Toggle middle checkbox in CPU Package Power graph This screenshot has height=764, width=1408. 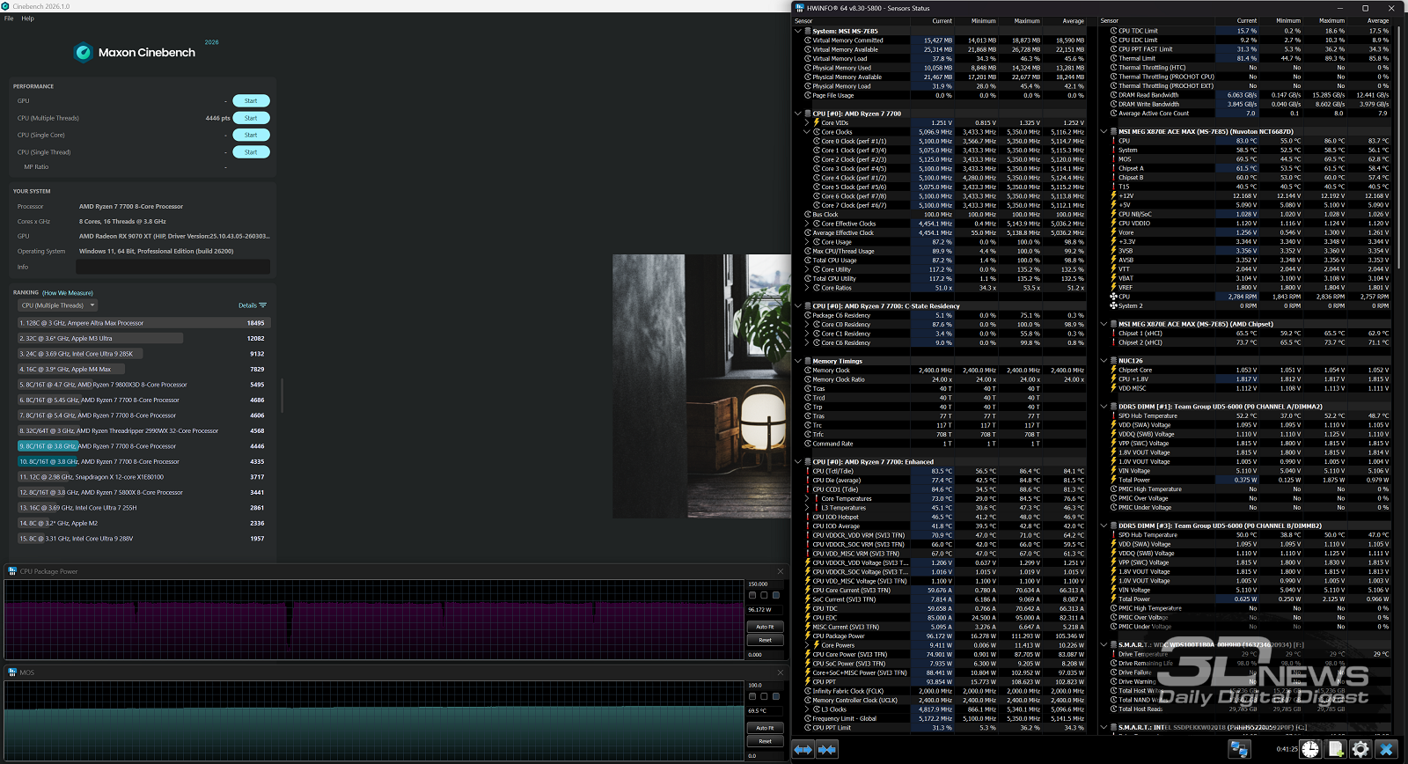(764, 595)
